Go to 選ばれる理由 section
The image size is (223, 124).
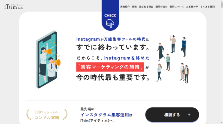click(x=146, y=7)
